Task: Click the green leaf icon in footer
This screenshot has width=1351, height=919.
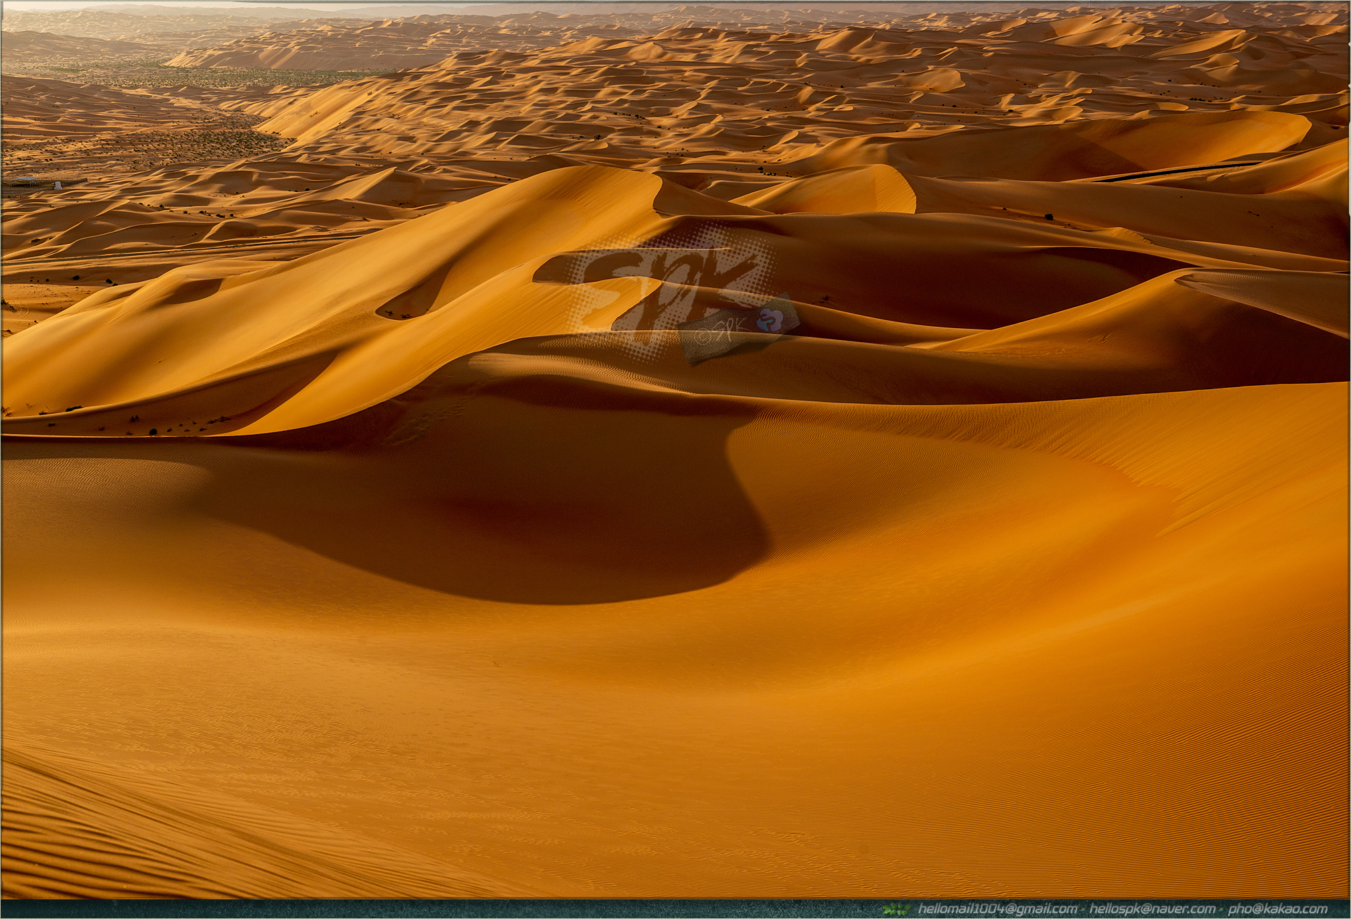Action: point(896,909)
